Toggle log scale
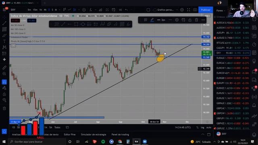Screen dimensions: 258x145 (x=202, y=127)
